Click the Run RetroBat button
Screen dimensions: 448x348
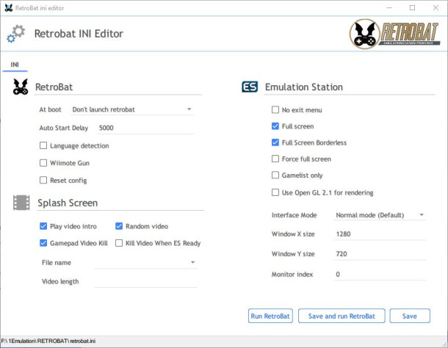(x=270, y=316)
